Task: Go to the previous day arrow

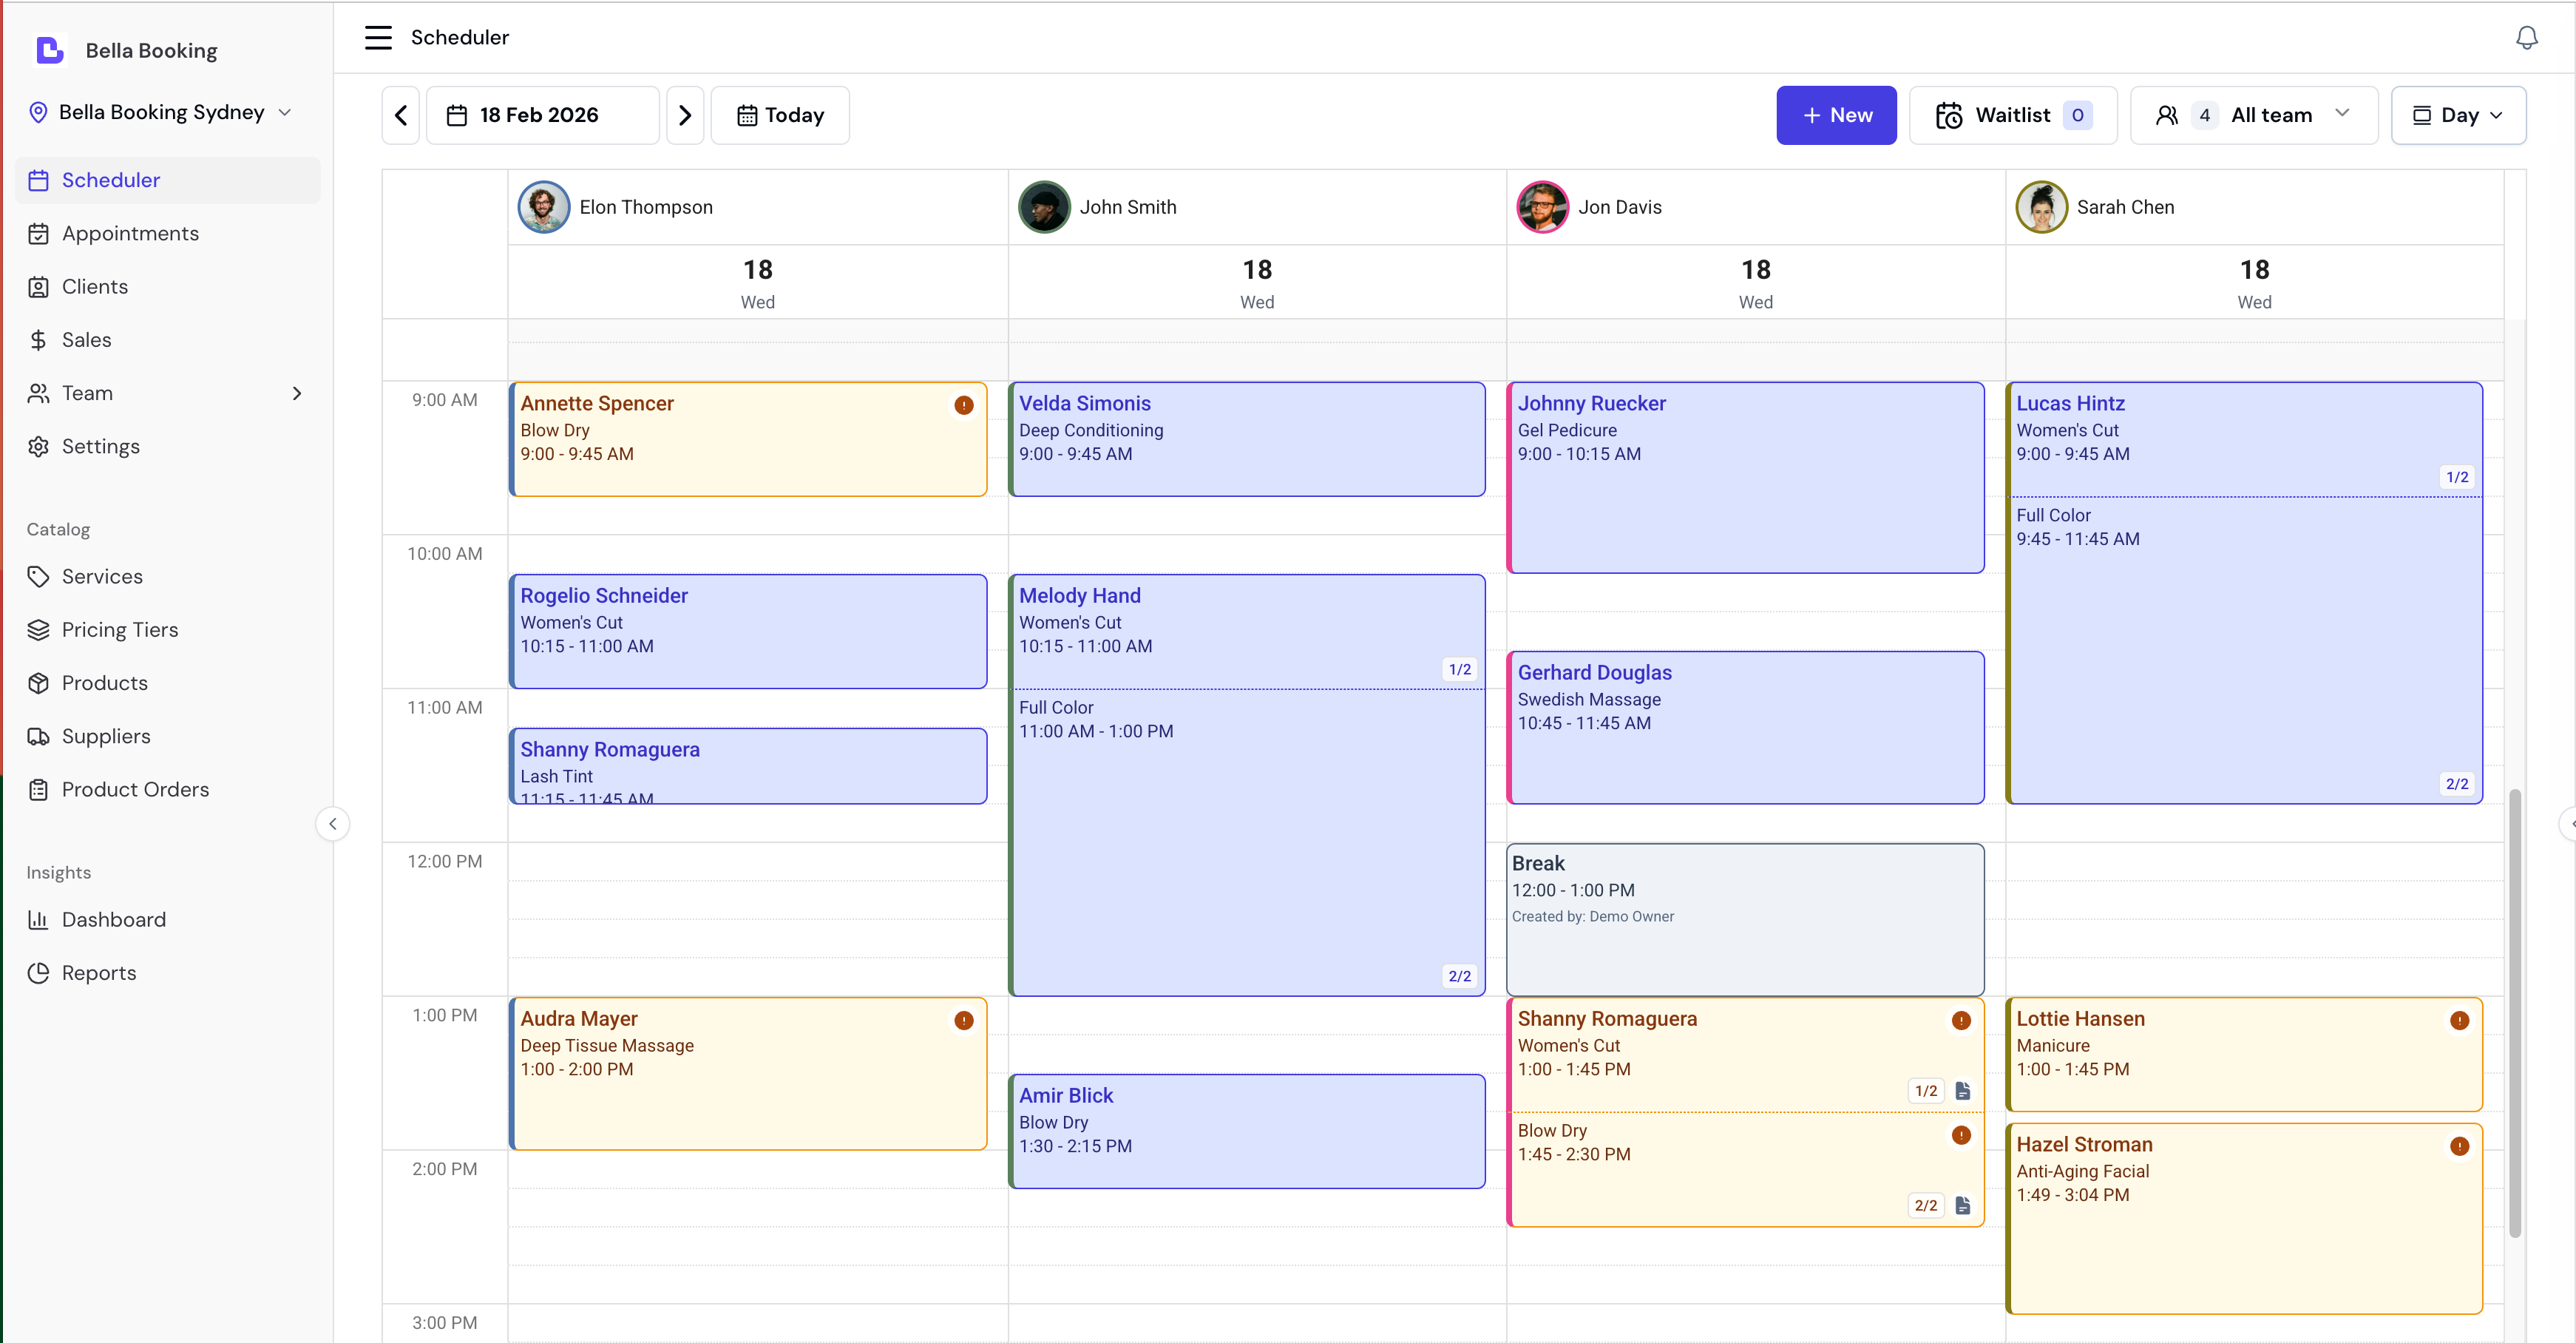Action: point(401,115)
